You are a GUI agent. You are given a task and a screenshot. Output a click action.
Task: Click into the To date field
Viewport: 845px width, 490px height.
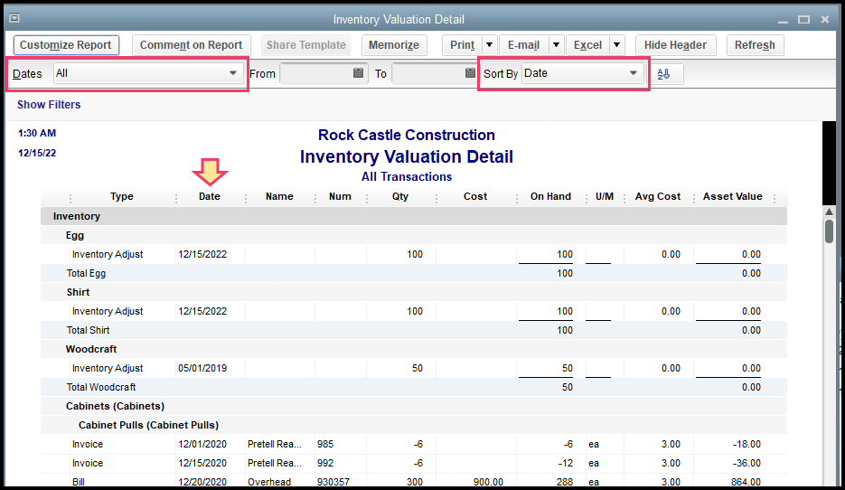(x=427, y=74)
